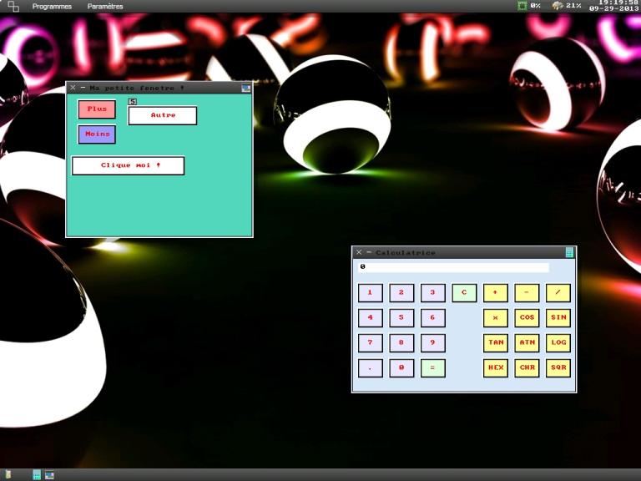Screen dimensions: 641x481
Task: Click the 0% CPU usage reading
Action: (x=535, y=6)
